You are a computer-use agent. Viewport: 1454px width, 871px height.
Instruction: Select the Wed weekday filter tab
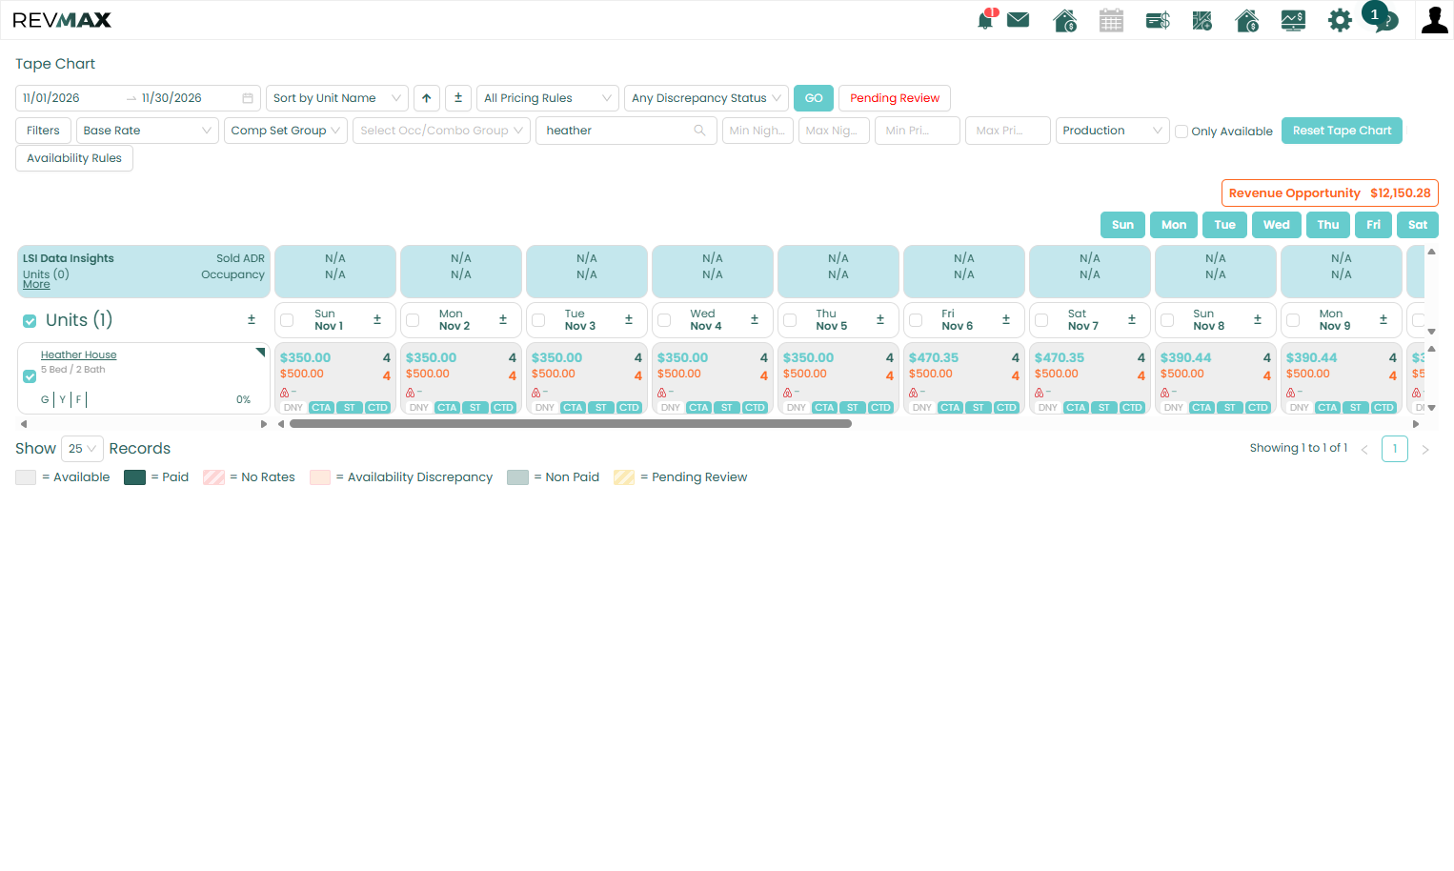pos(1277,225)
